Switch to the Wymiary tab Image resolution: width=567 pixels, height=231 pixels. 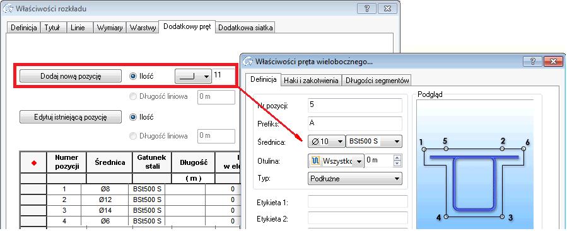[x=110, y=28]
